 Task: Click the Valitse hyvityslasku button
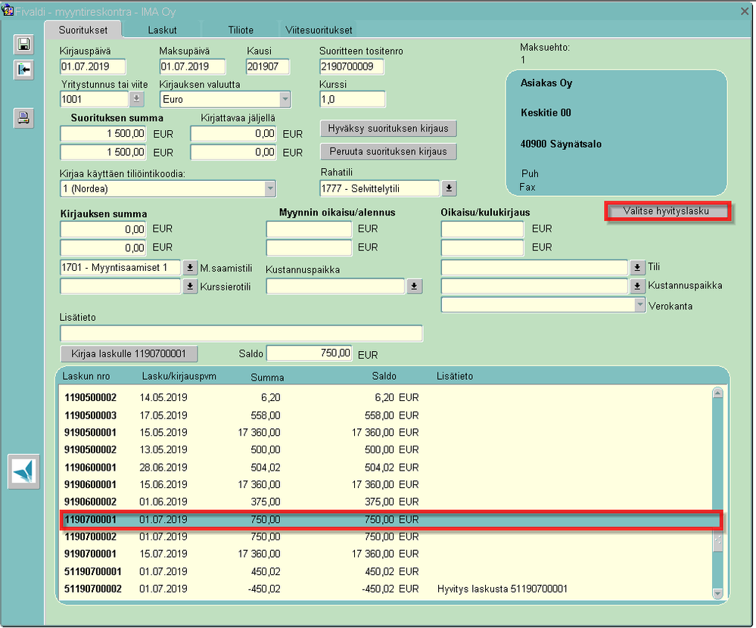click(666, 211)
